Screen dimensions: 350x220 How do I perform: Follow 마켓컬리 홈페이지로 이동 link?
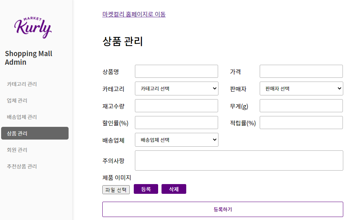[134, 14]
